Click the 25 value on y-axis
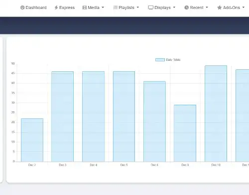This screenshot has width=249, height=195. point(13,113)
